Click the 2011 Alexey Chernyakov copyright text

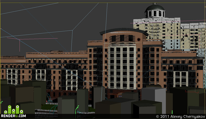[x=181, y=116]
